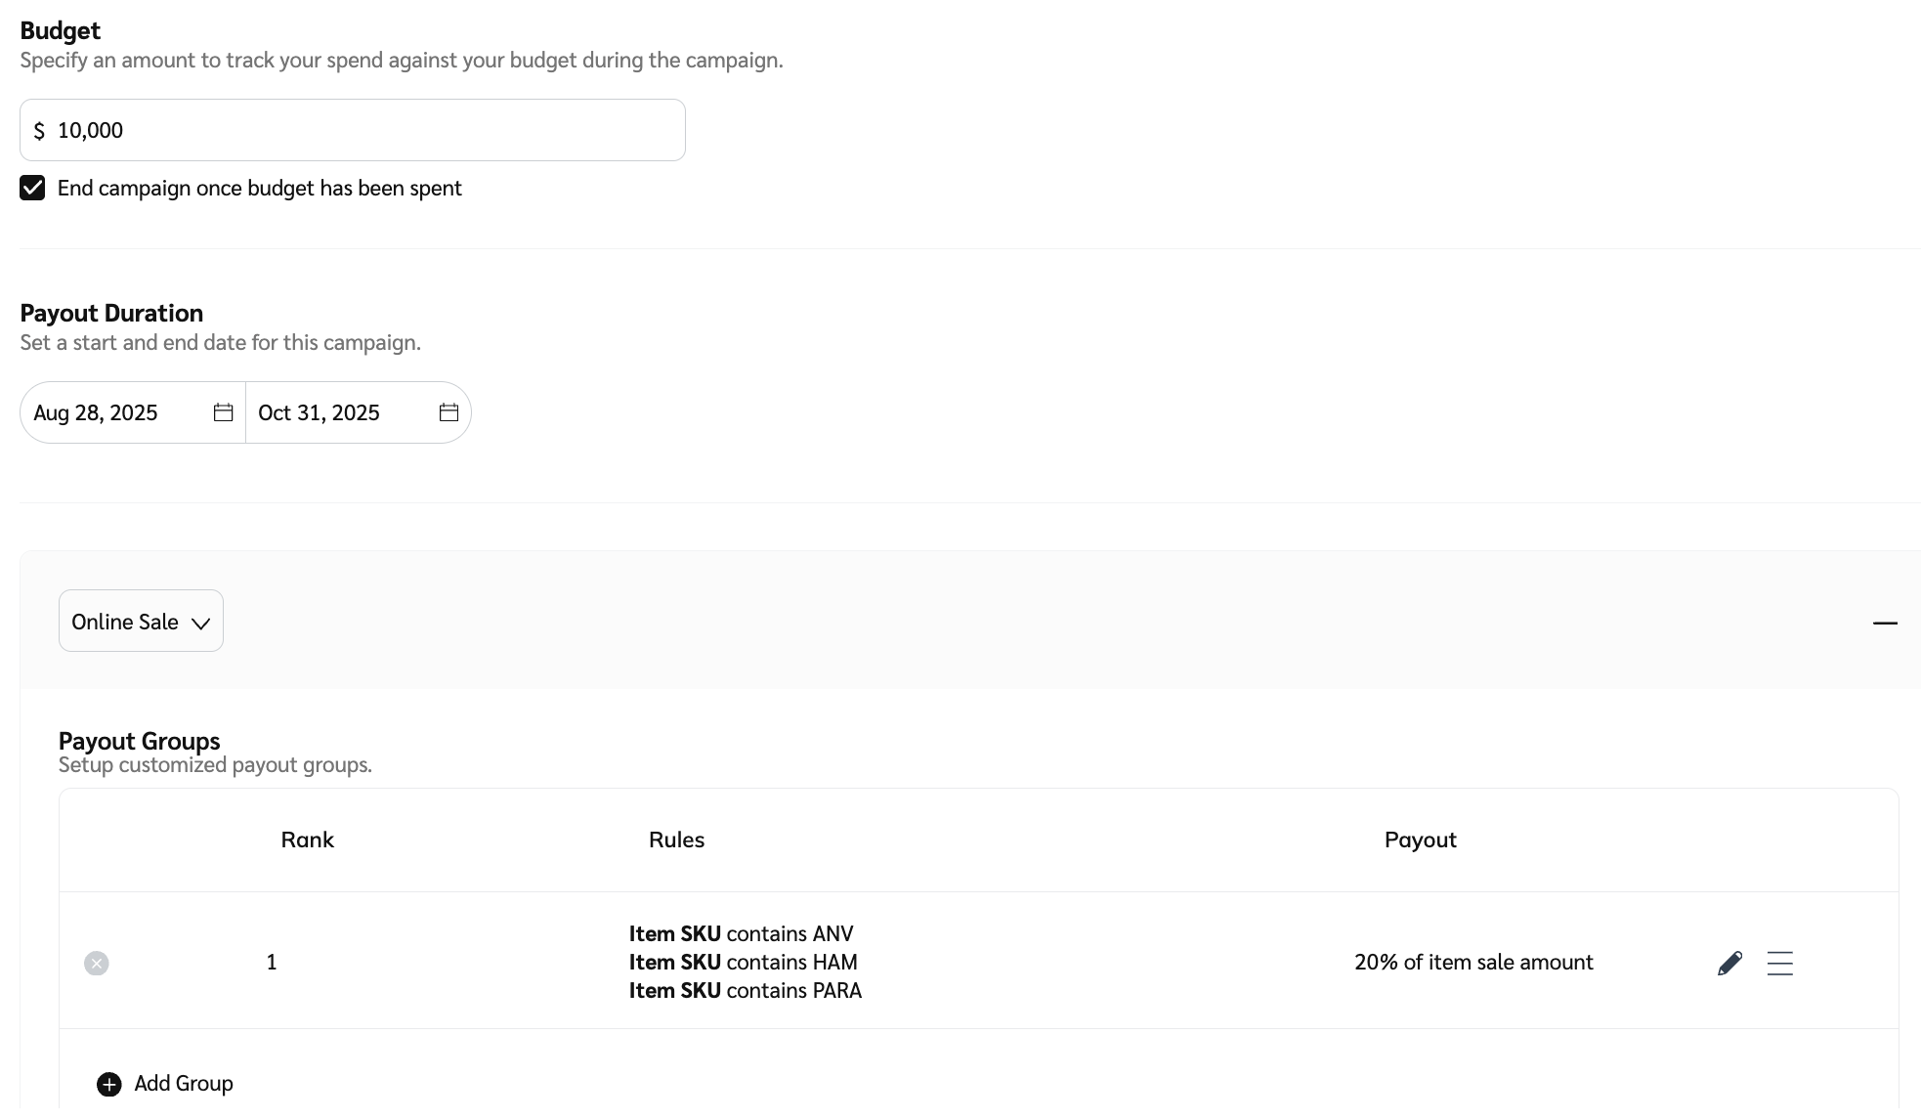Click the budget amount input field

pyautogui.click(x=362, y=130)
